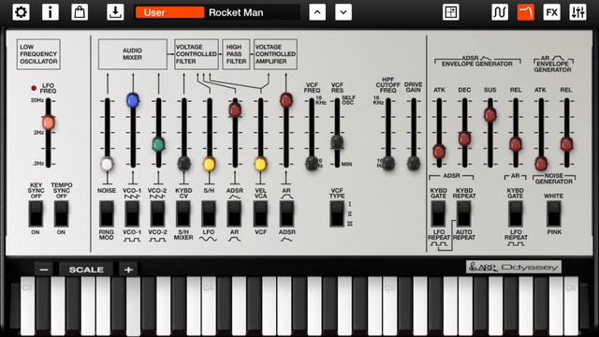Flip the S/H / LFO switch
This screenshot has height=337, width=599.
[x=209, y=213]
